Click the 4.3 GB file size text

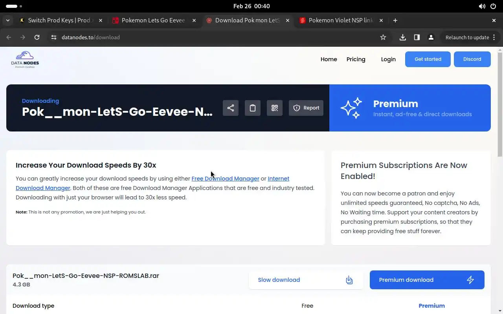pos(21,285)
